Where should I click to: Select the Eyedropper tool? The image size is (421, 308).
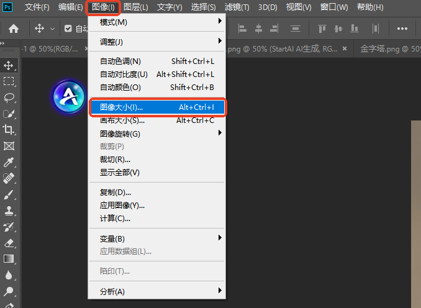pyautogui.click(x=9, y=162)
